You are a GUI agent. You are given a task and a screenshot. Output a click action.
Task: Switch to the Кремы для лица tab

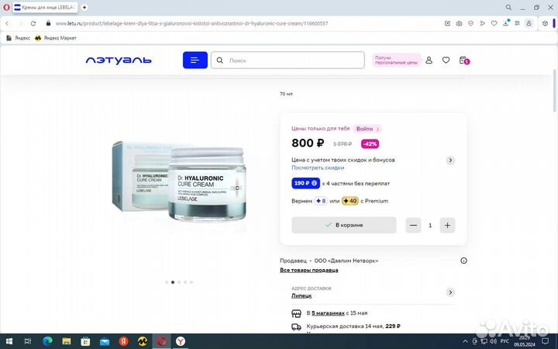46,7
